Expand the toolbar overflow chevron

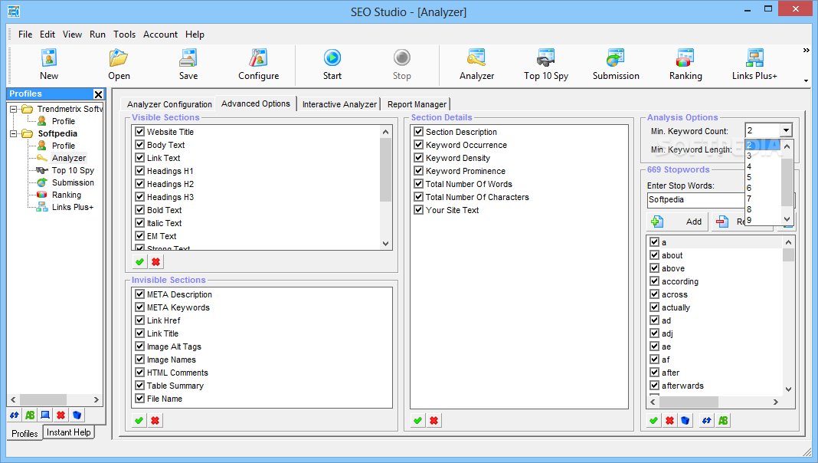point(806,50)
